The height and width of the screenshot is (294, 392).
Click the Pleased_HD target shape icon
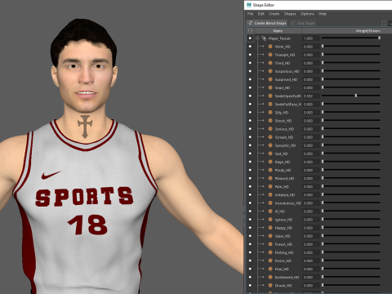coord(270,178)
